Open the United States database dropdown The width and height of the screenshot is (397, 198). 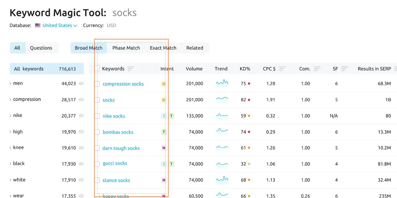tap(60, 25)
